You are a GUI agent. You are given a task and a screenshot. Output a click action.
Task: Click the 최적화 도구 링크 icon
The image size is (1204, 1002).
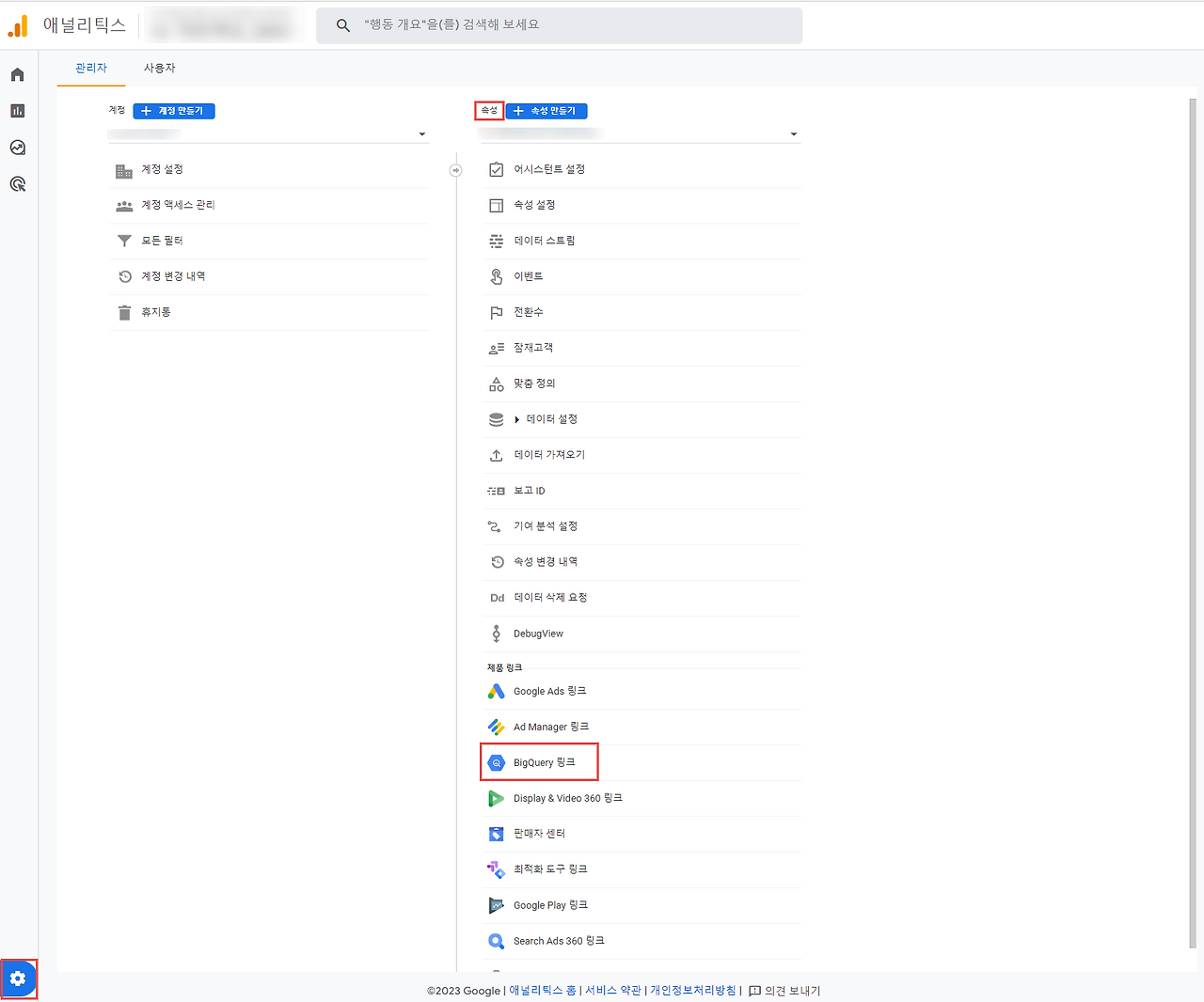pyautogui.click(x=497, y=870)
